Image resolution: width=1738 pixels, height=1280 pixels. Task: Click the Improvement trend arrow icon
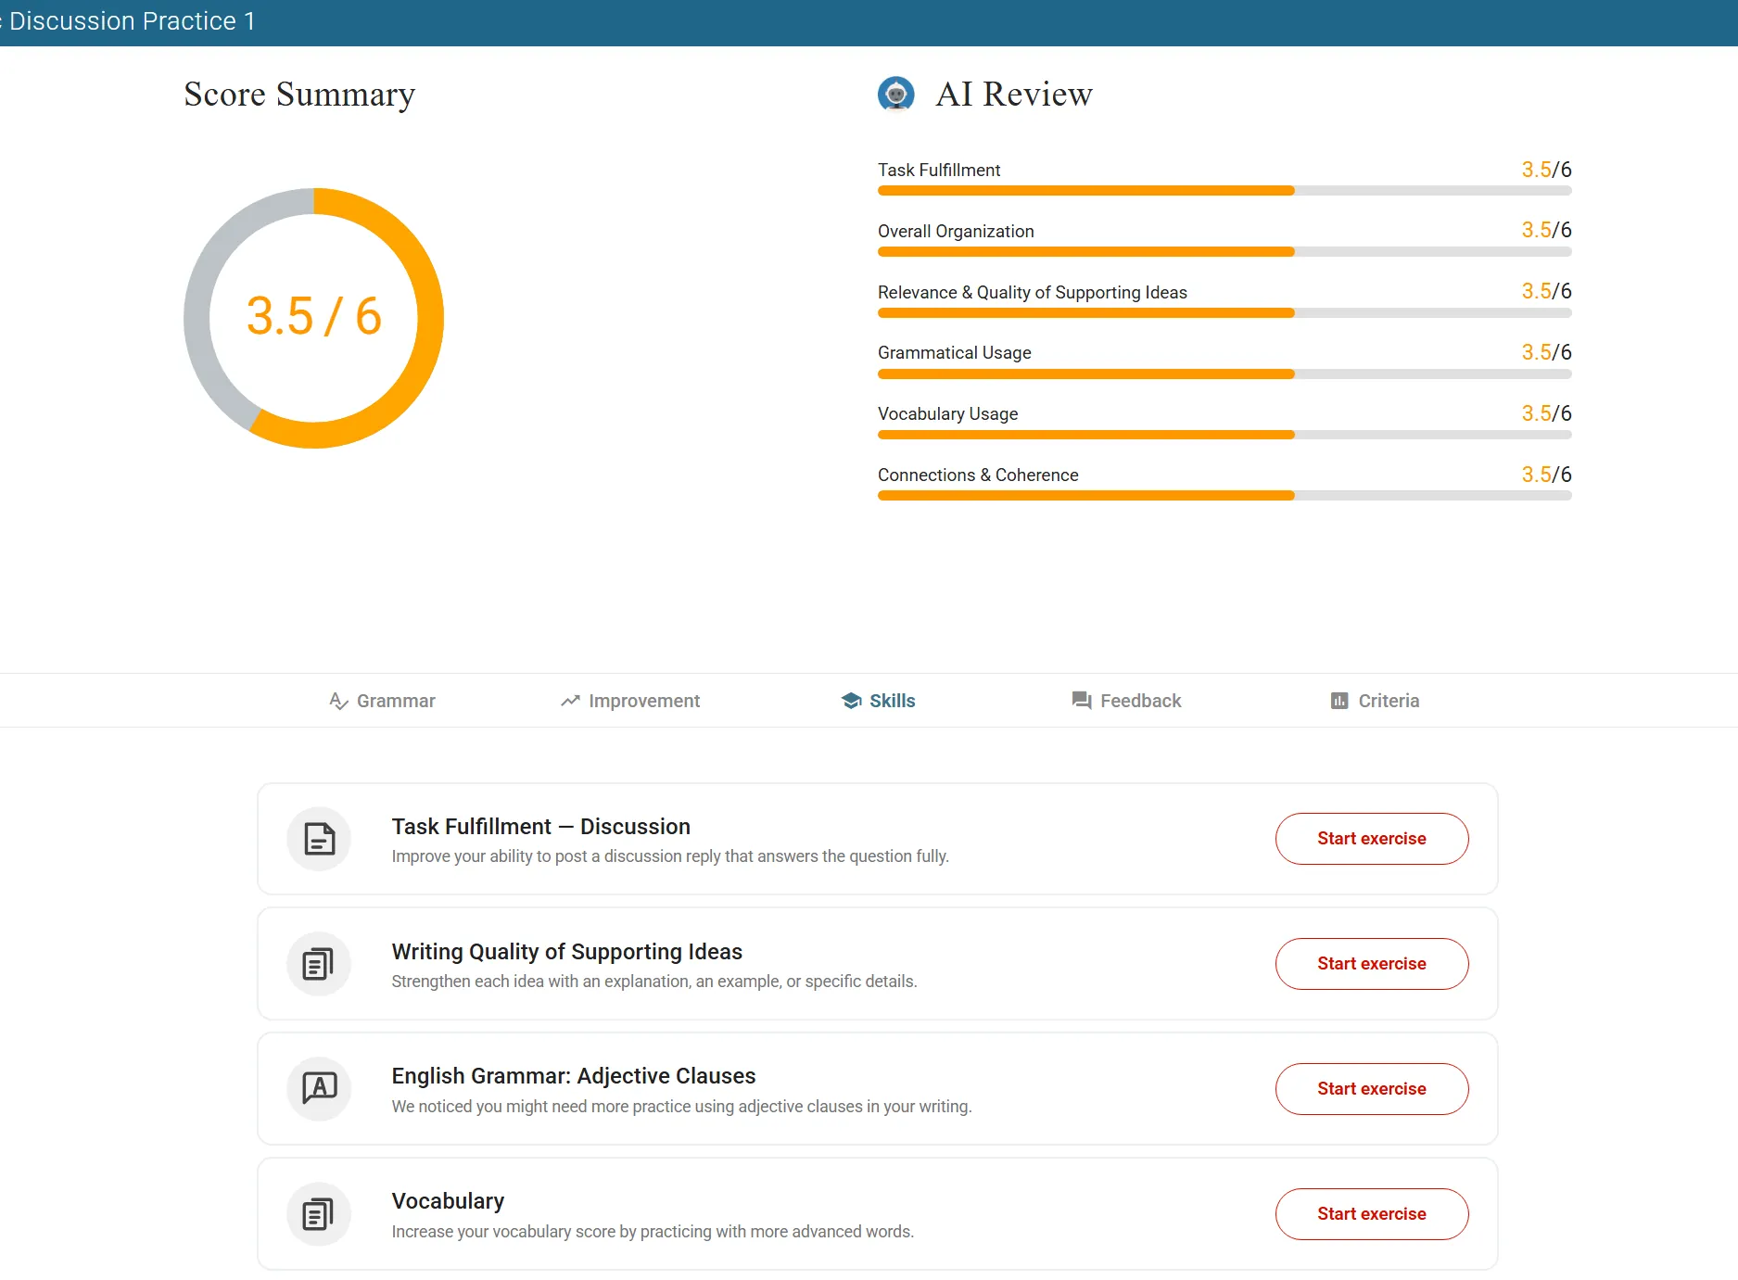coord(570,701)
